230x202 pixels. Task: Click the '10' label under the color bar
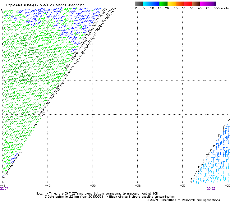pyautogui.click(x=152, y=8)
